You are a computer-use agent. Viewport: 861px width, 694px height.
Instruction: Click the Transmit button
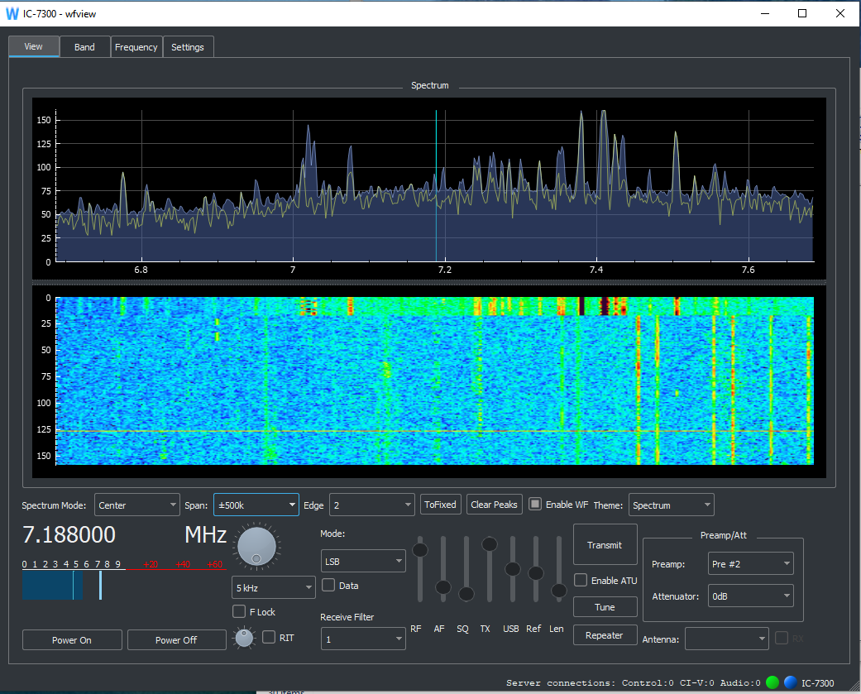605,544
